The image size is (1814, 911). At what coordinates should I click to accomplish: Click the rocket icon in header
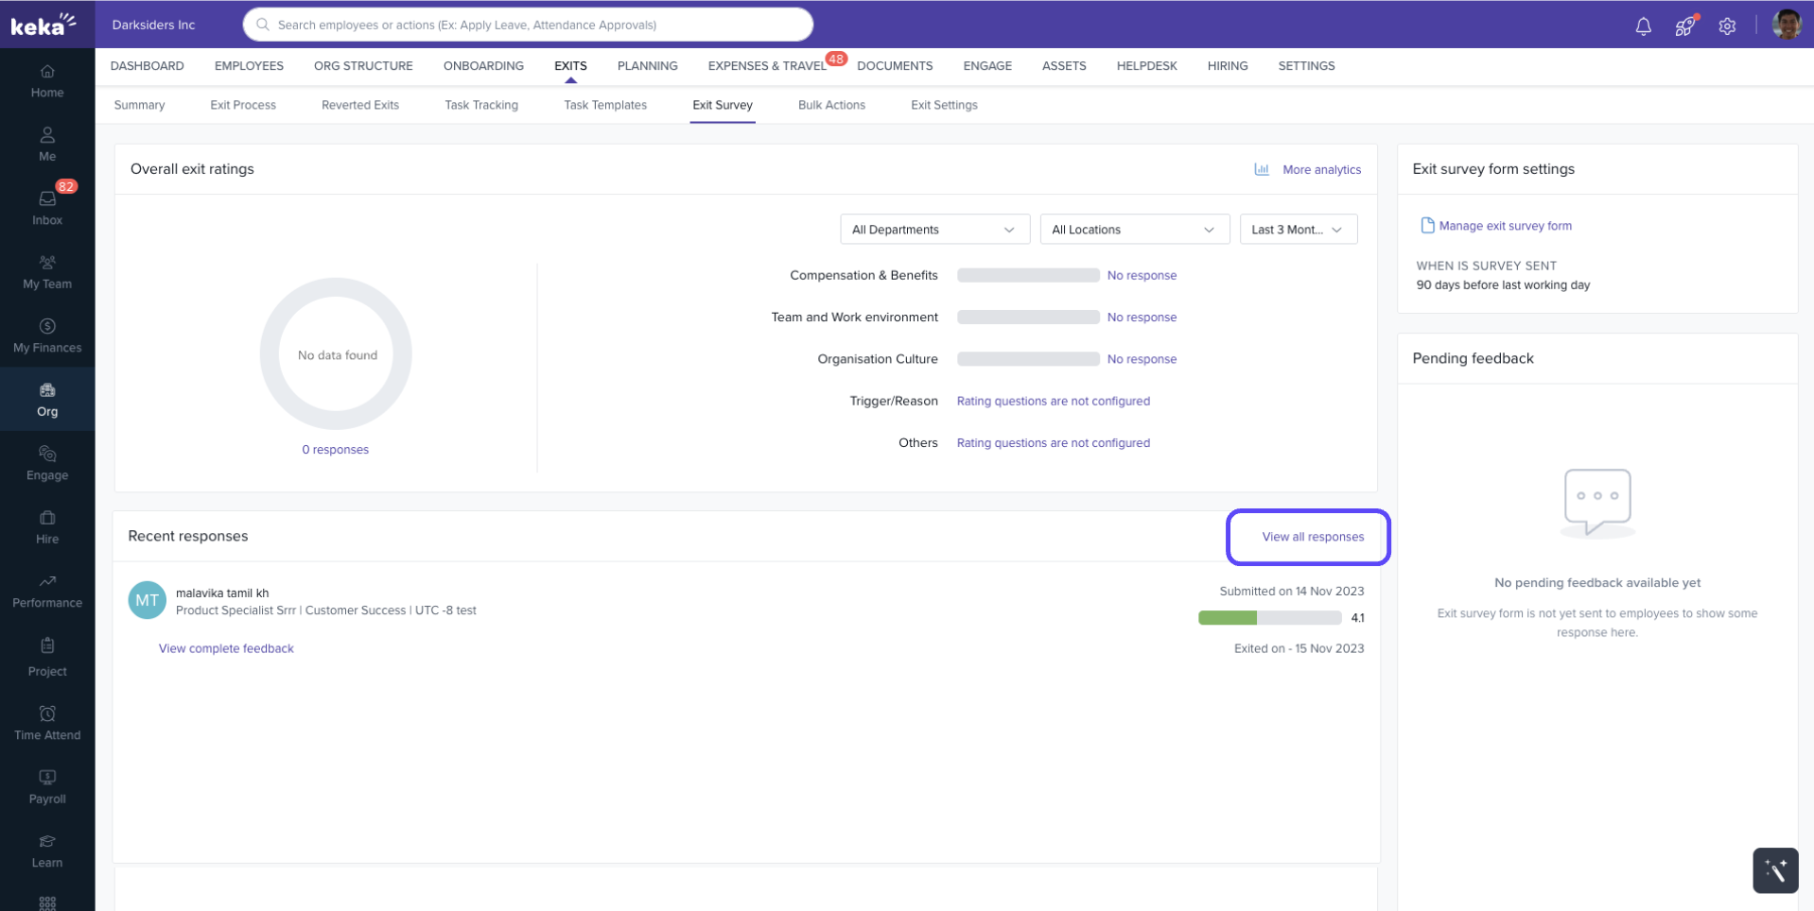pyautogui.click(x=1684, y=26)
